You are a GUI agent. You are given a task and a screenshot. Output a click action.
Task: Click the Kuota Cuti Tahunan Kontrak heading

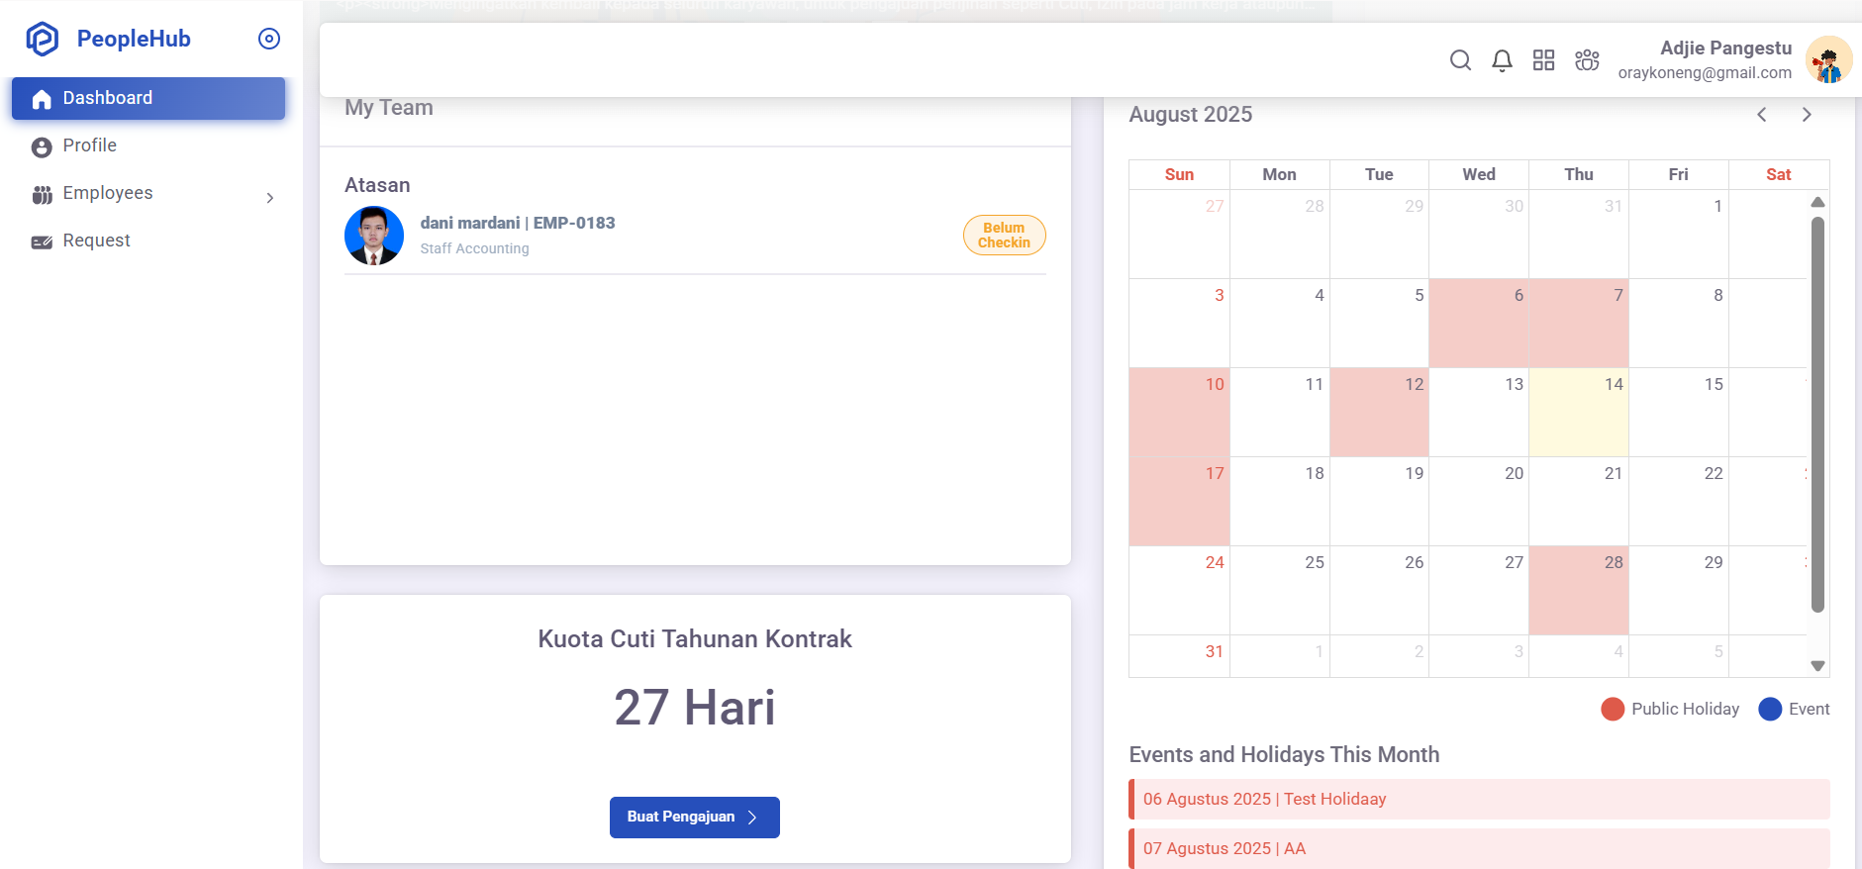click(694, 638)
